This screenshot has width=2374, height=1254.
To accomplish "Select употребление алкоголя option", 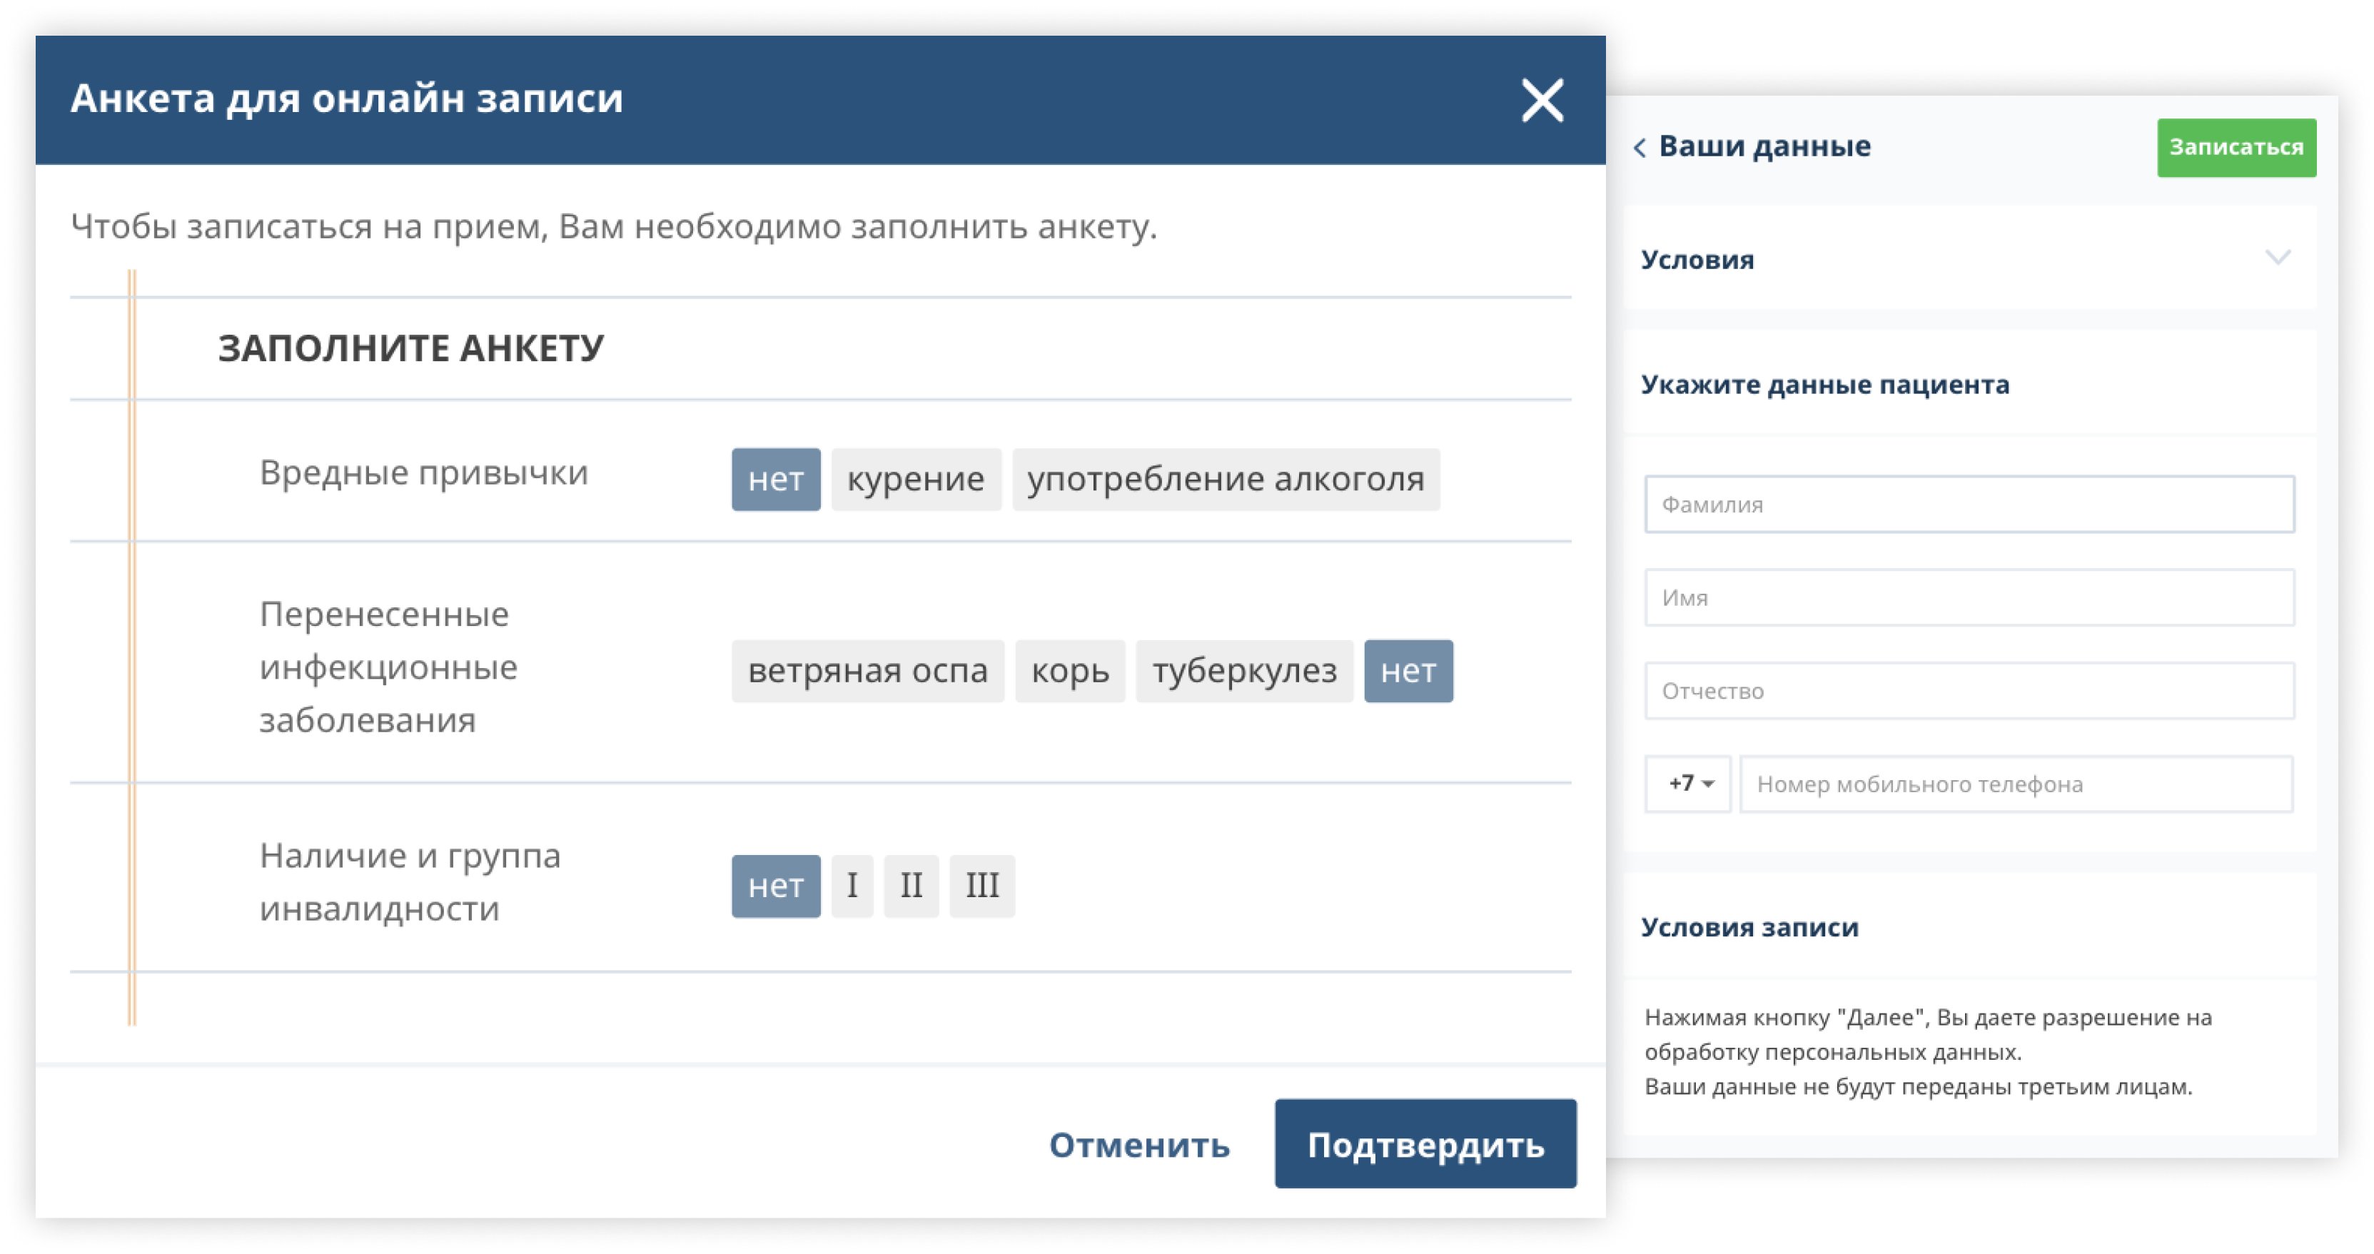I will point(1223,478).
